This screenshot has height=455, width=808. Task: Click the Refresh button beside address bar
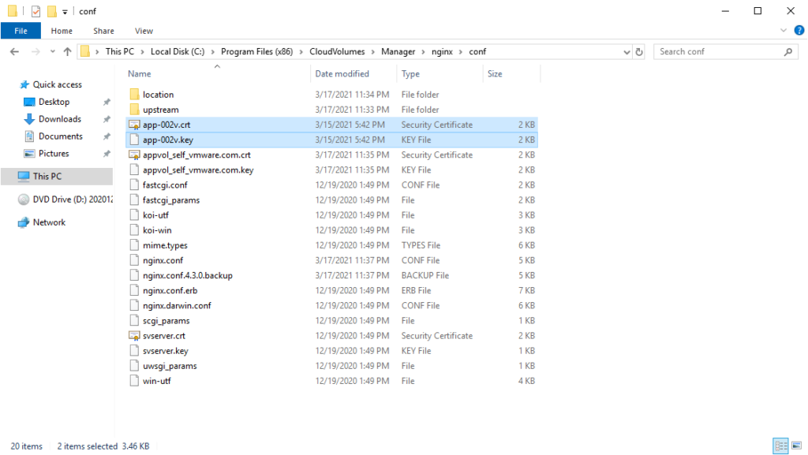pos(639,51)
